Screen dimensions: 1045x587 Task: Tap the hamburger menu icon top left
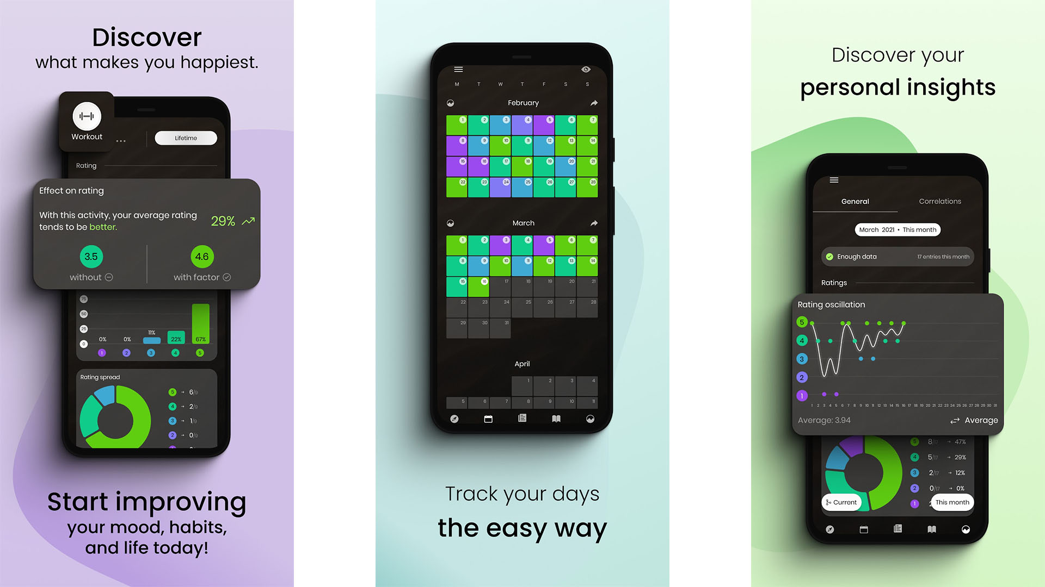point(457,69)
